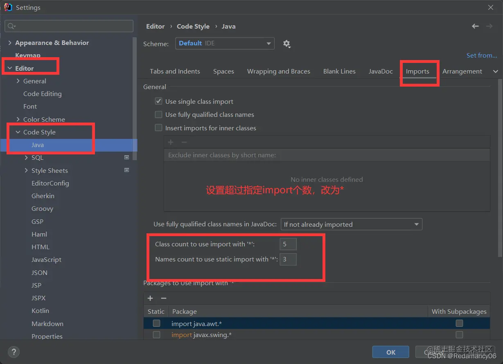Click Code Style in the breadcrumb
The width and height of the screenshot is (503, 364).
click(193, 26)
